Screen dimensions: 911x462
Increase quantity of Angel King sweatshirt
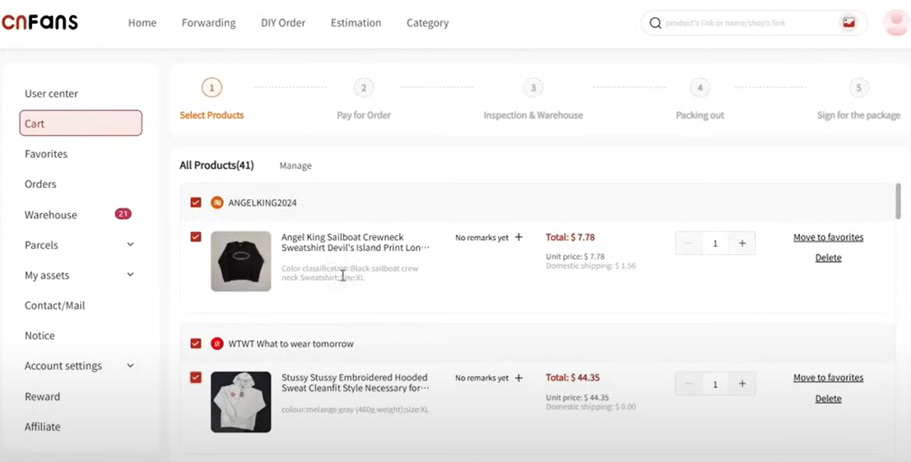(x=742, y=244)
